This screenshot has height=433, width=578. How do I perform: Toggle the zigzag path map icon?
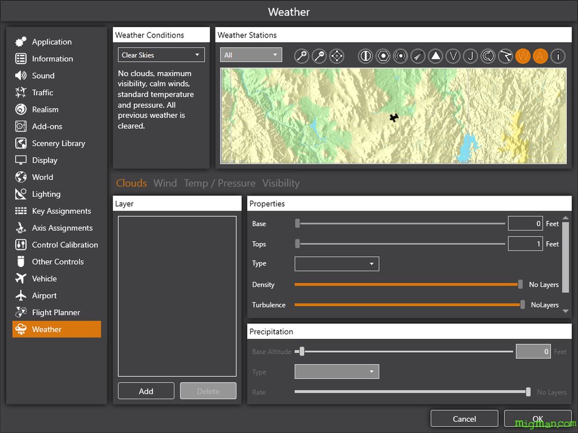click(x=505, y=56)
